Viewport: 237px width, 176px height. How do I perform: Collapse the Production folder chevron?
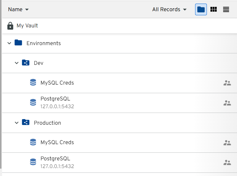[x=17, y=123]
